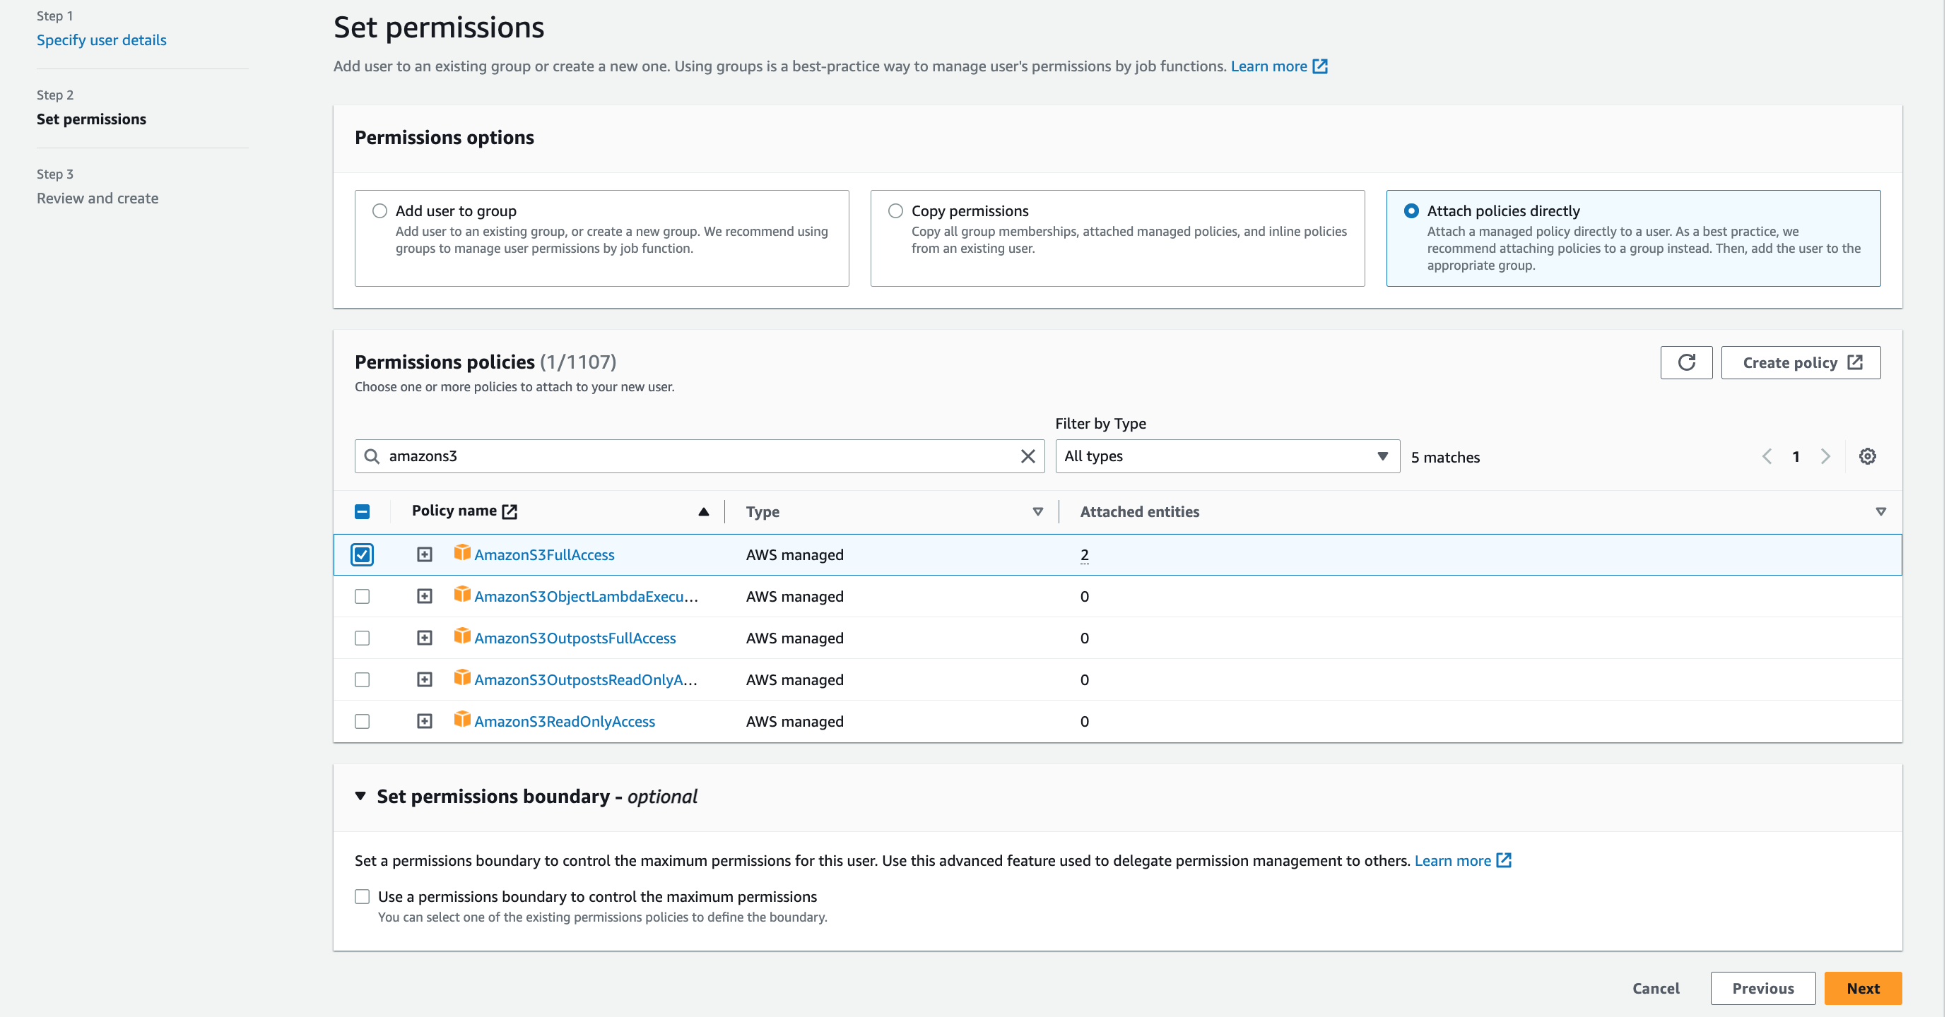Click the Create policy button

pos(1800,362)
